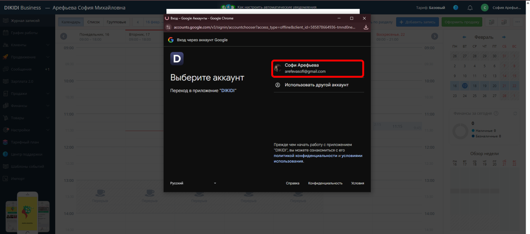Show next month in mini calendar

(x=503, y=37)
